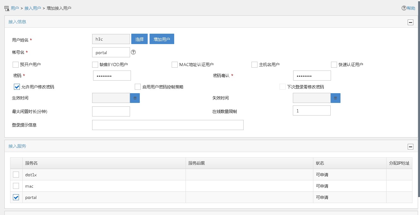This screenshot has width=420, height=215.
Task: Enable the 缺省BYOD用户 checkbox
Action: tap(95, 65)
